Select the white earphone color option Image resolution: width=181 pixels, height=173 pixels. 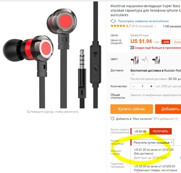tap(145, 60)
